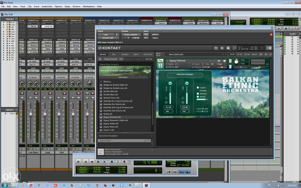The height and width of the screenshot is (188, 301).
Task: Mute the Close mic channel
Action: [166, 102]
